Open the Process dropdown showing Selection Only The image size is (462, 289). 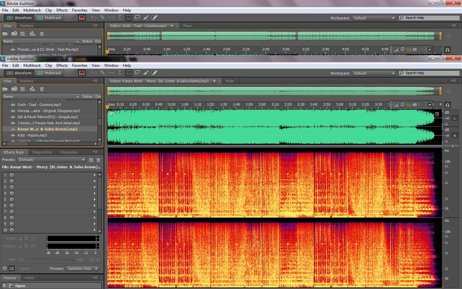pyautogui.click(x=82, y=268)
